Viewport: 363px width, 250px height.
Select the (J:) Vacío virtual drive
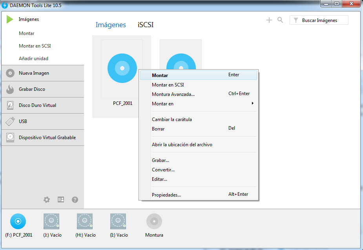coord(51,221)
